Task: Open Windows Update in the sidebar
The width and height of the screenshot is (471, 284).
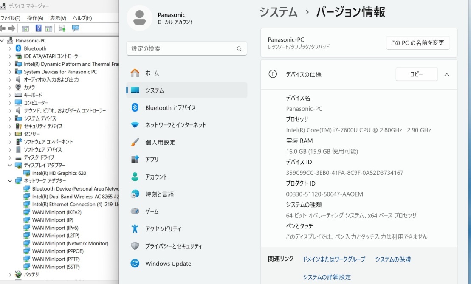Action: tap(134, 263)
